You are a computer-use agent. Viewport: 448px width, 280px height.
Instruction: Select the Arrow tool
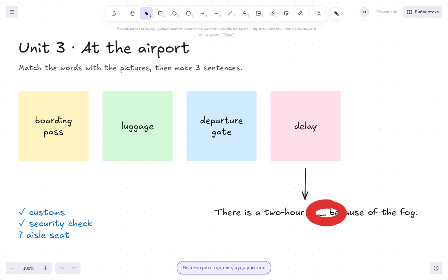pos(202,13)
